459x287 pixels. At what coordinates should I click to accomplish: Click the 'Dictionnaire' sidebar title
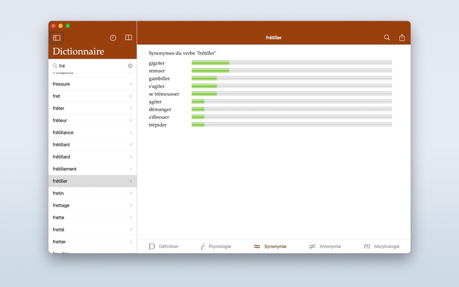[x=79, y=51]
